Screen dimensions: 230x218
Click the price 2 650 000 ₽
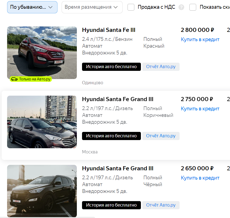(197, 168)
